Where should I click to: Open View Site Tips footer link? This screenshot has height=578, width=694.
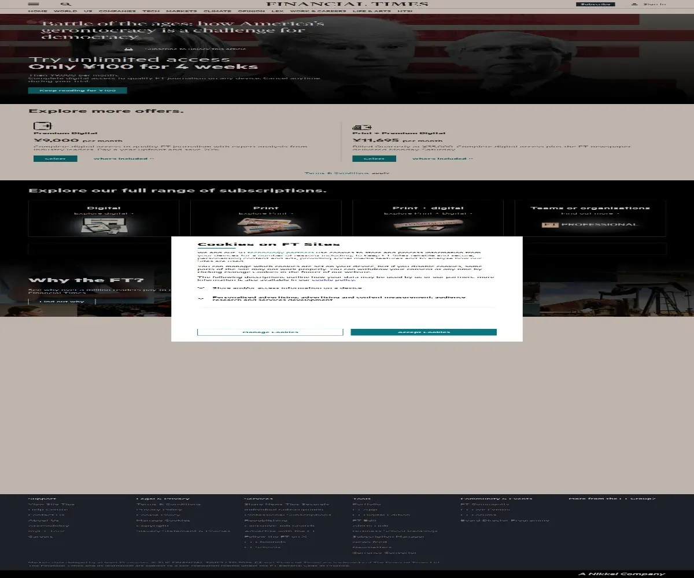[x=51, y=504]
